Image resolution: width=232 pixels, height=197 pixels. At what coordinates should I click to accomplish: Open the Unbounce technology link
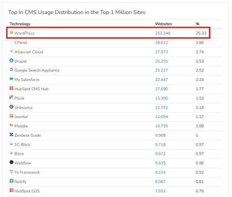point(24,107)
